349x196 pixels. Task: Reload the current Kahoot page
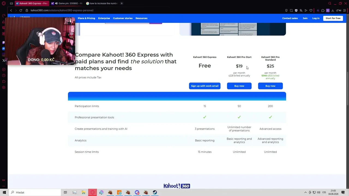pos(21,10)
